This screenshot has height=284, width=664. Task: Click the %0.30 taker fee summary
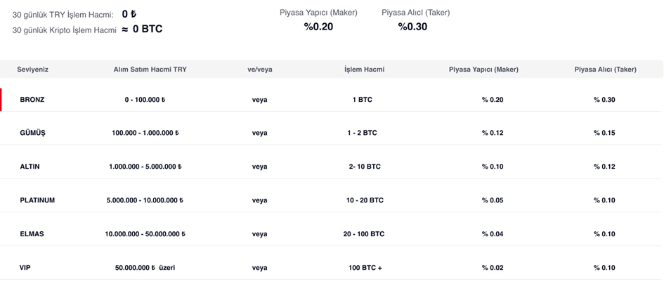412,27
